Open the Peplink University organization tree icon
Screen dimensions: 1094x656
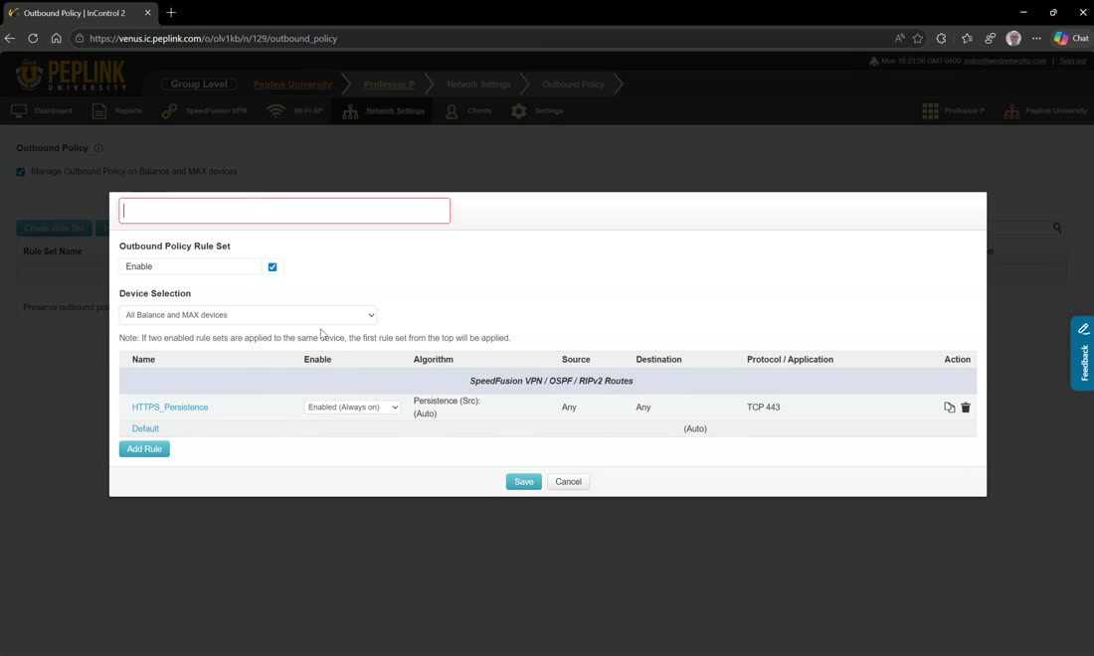[x=1011, y=111]
